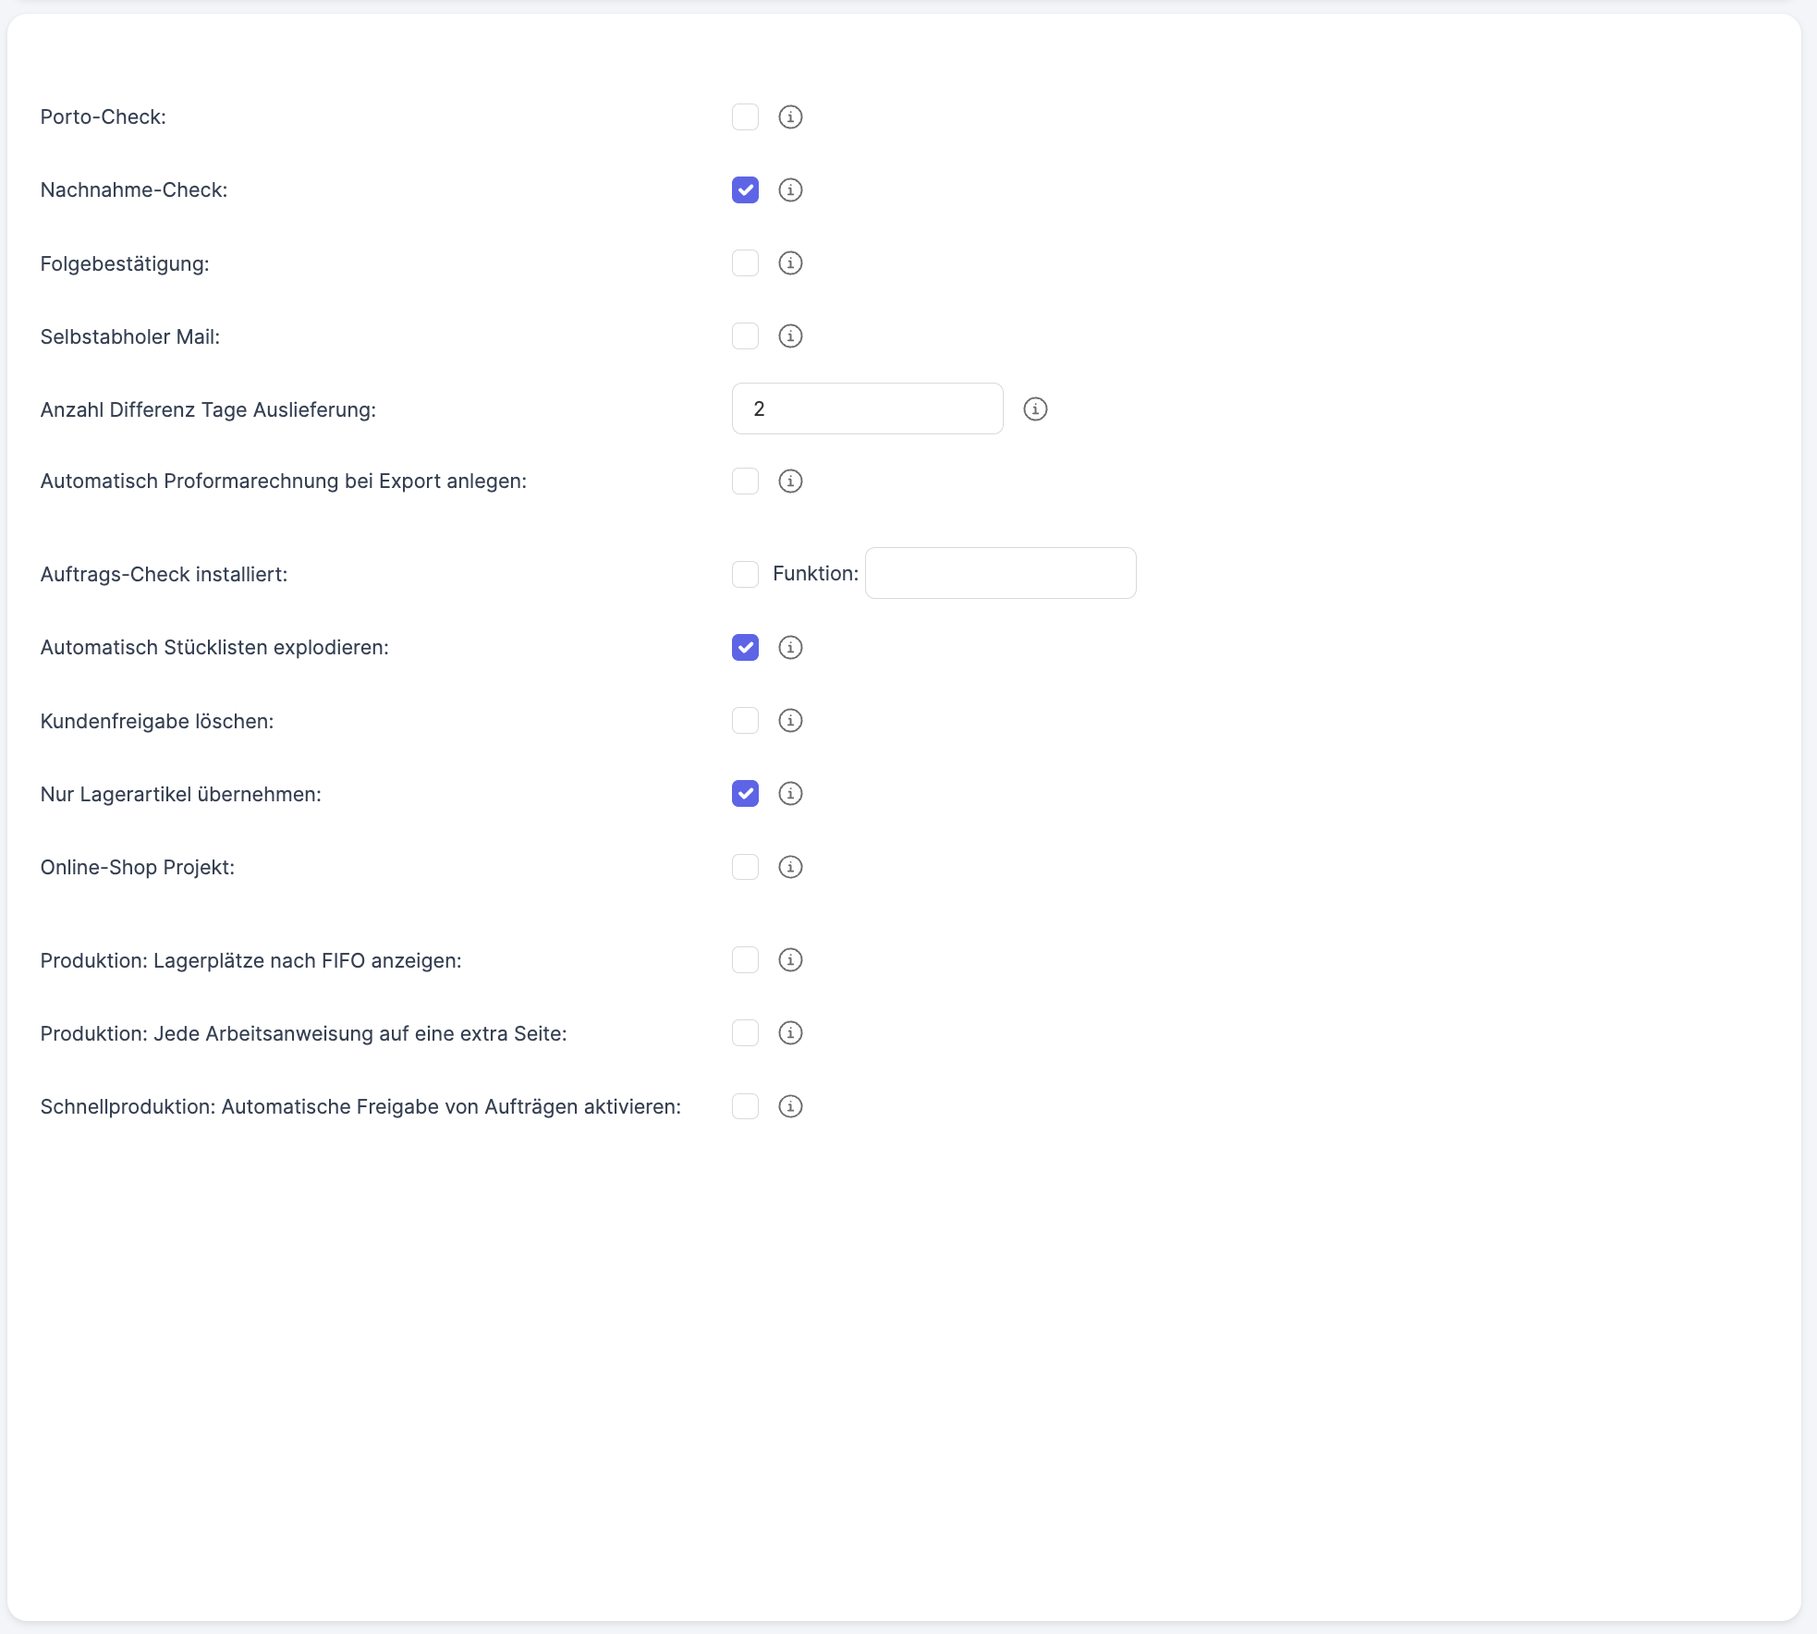Open info for Online-Shop Projekt
Viewport: 1817px width, 1634px height.
(790, 867)
